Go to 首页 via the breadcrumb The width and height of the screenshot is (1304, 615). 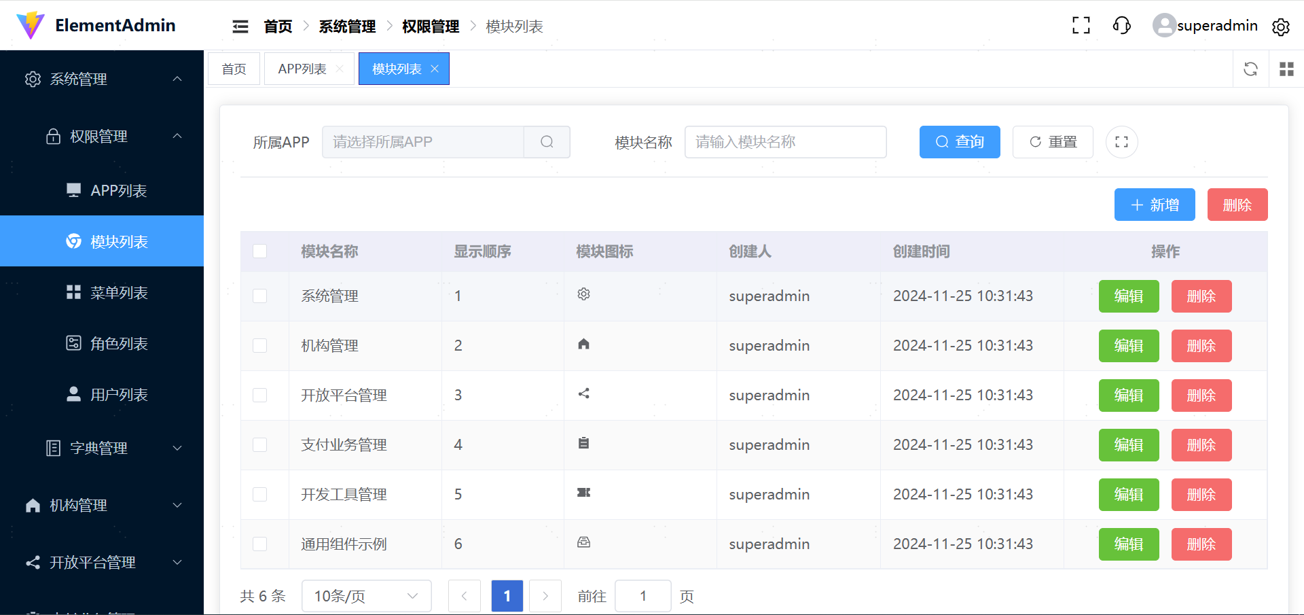(278, 27)
